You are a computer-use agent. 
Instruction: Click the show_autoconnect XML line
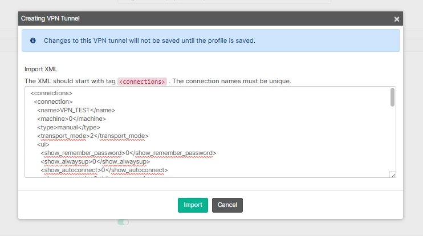pyautogui.click(x=104, y=170)
